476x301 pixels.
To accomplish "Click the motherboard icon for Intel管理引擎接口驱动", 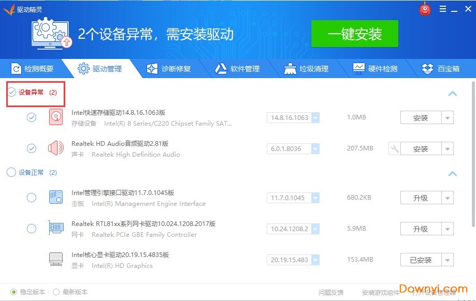I will [x=55, y=198].
